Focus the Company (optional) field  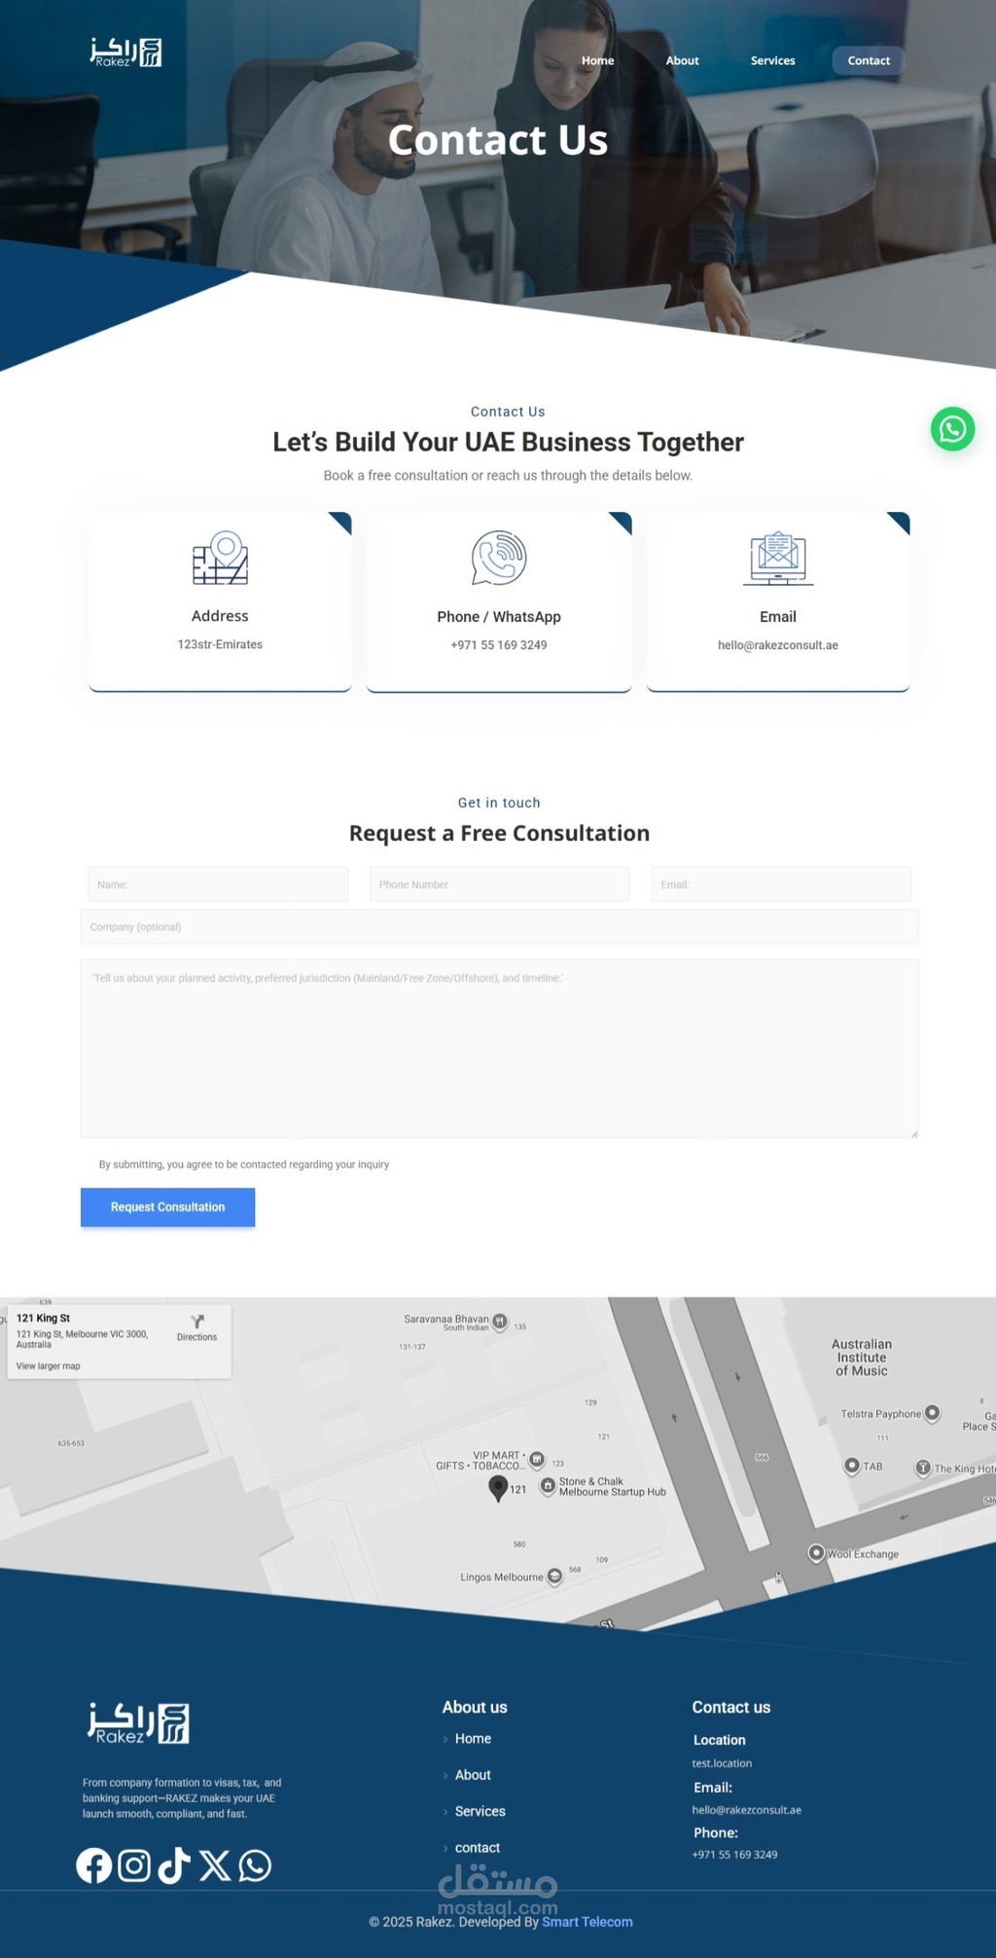click(499, 926)
